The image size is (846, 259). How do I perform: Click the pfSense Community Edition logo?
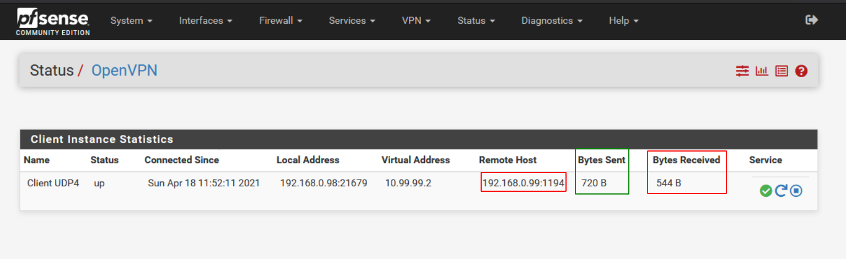tap(53, 21)
